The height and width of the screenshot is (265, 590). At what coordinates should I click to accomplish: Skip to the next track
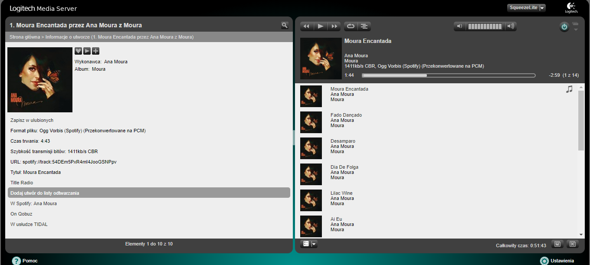click(x=334, y=26)
